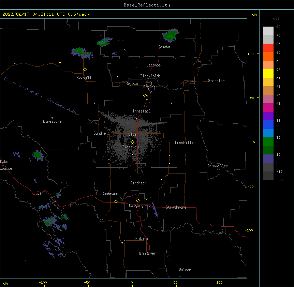Click the Drumheller label
The height and width of the screenshot is (287, 294).
(x=218, y=166)
